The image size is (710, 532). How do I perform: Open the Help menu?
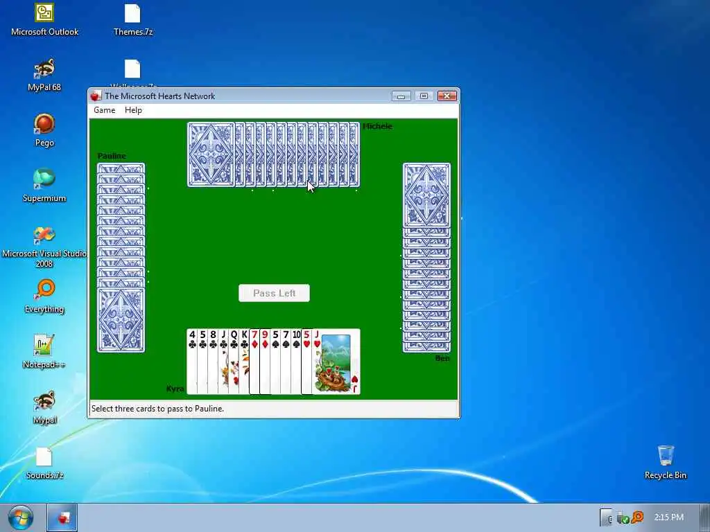(x=133, y=110)
